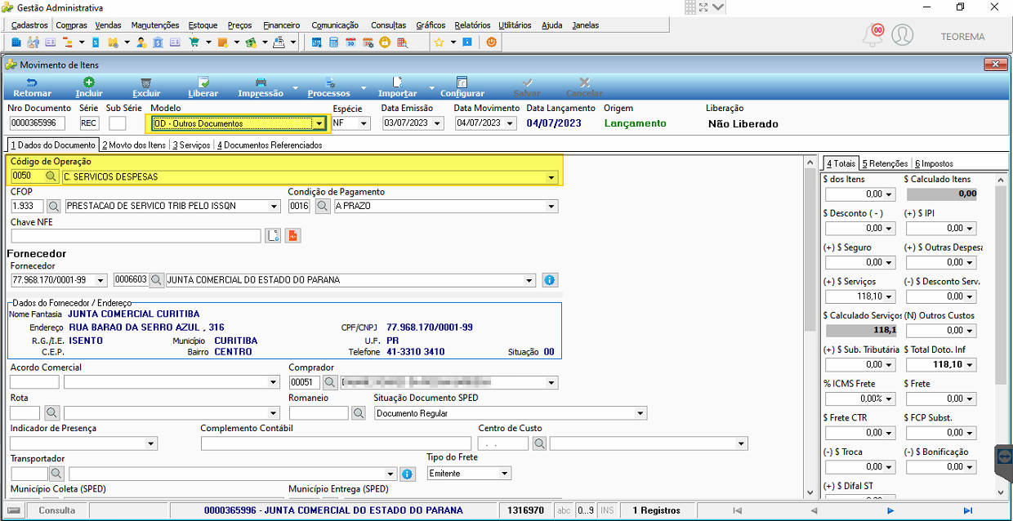Viewport: 1013px width, 521px height.
Task: Open Data Emissão date picker dropdown
Action: (438, 123)
